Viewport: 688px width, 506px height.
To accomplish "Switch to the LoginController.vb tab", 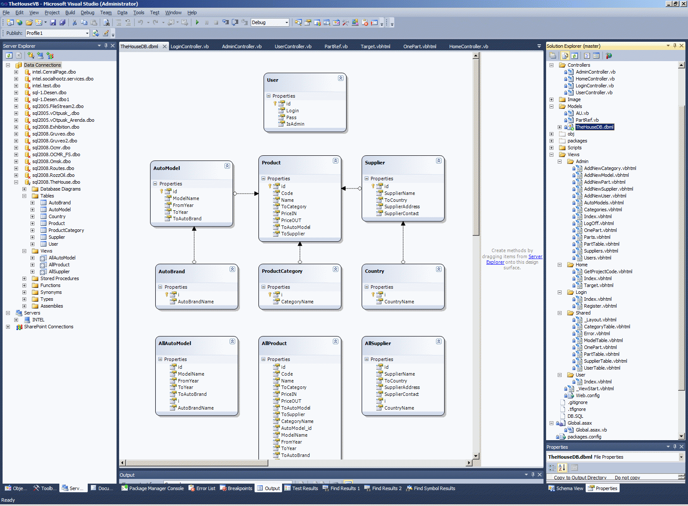I will pyautogui.click(x=190, y=46).
